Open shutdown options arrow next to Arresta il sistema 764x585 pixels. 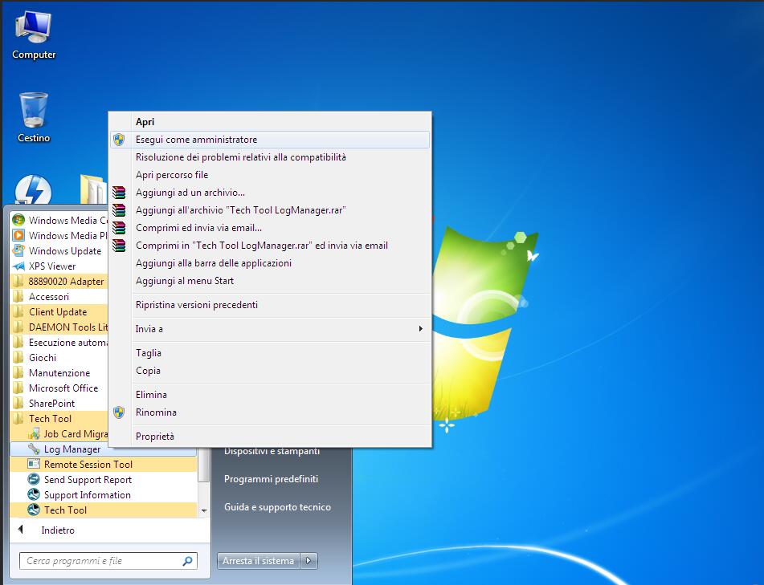tap(309, 561)
